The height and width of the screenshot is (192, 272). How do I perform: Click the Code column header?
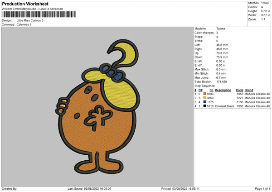tap(239, 90)
